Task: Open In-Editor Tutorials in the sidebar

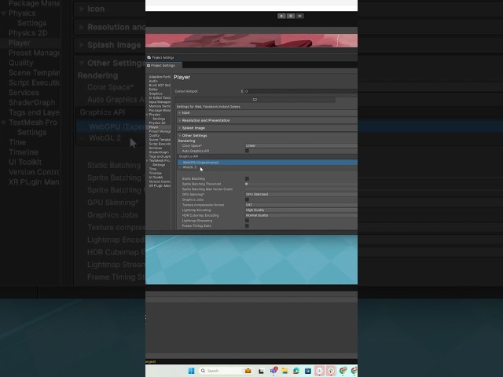Action: point(160,97)
